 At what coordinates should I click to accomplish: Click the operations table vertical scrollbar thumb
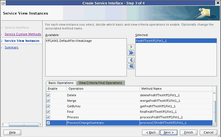click(x=214, y=112)
